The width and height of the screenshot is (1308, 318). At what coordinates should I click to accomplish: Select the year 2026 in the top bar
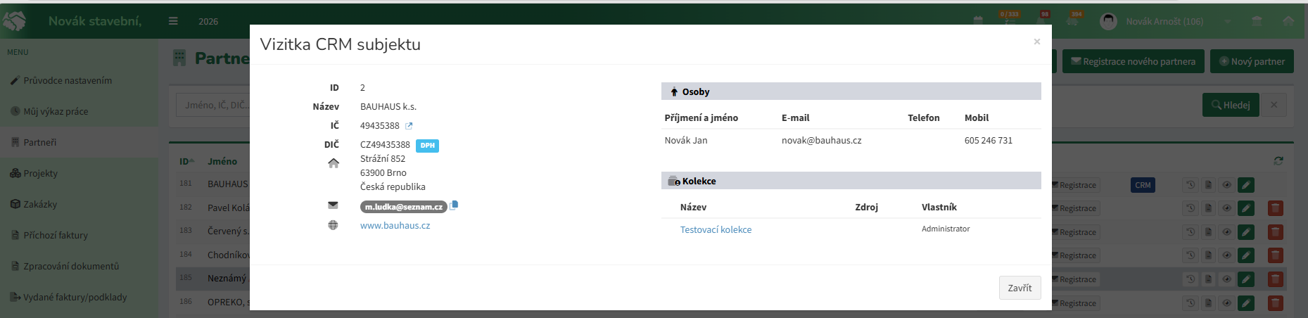click(x=208, y=22)
